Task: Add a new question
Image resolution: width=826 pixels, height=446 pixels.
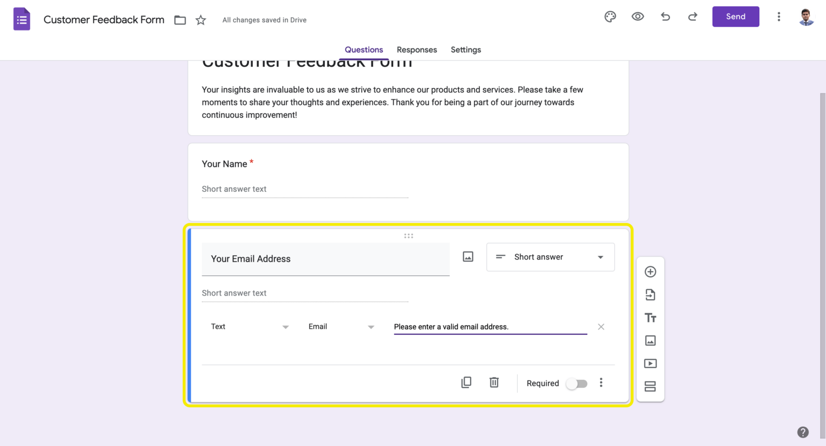Action: point(650,272)
